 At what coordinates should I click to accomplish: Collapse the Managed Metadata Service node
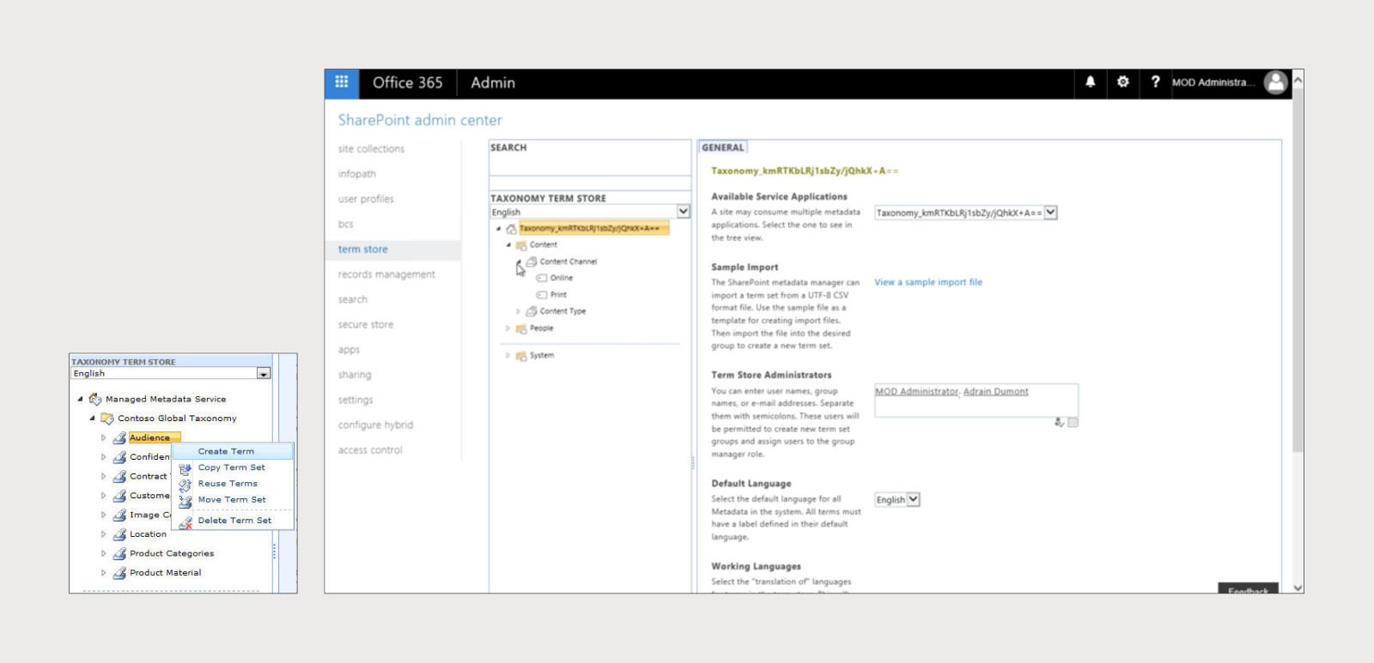point(81,399)
